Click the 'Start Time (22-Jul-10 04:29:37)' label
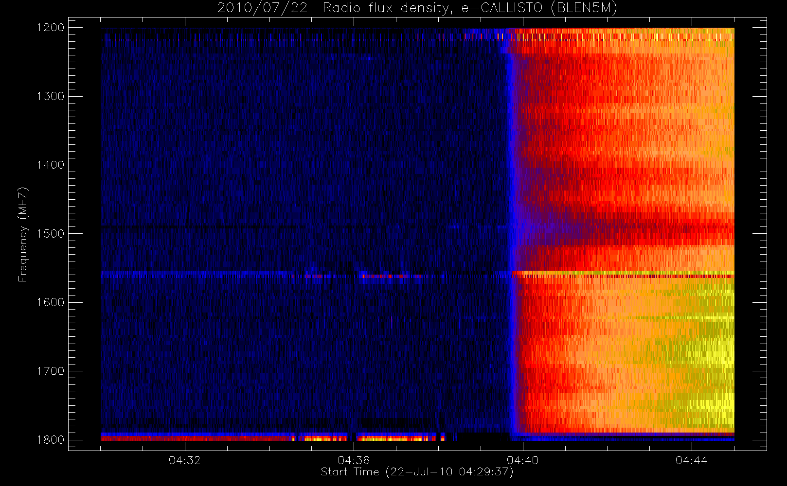The width and height of the screenshot is (787, 486). tap(417, 472)
